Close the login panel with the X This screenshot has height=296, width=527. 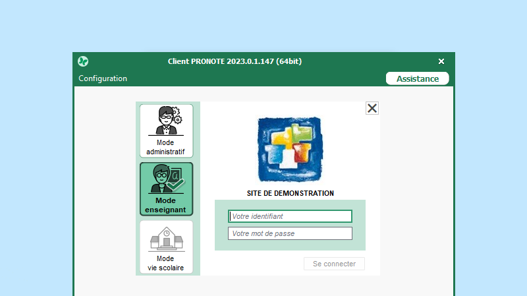click(372, 108)
